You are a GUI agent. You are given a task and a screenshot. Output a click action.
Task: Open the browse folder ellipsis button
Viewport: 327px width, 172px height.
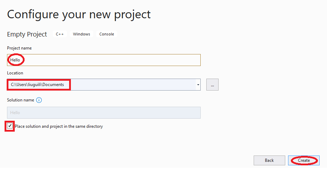point(212,85)
